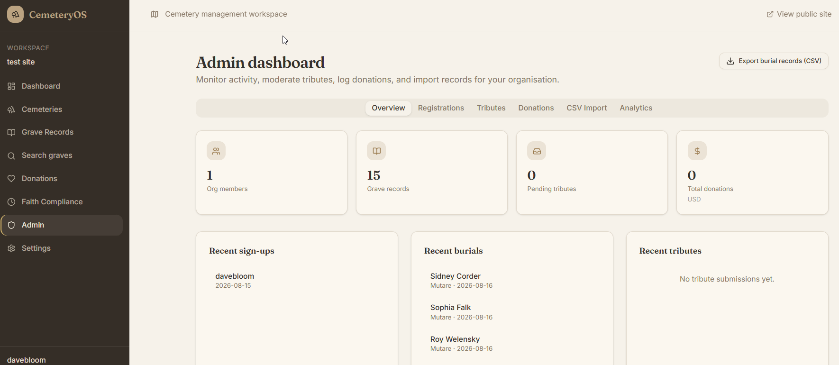This screenshot has height=365, width=839.
Task: Click the Cemetery management workspace title
Action: point(226,14)
